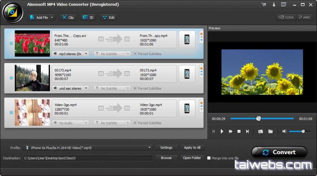Open the snapshot folder icon in preview
This screenshot has width=317, height=176.
tap(271, 131)
